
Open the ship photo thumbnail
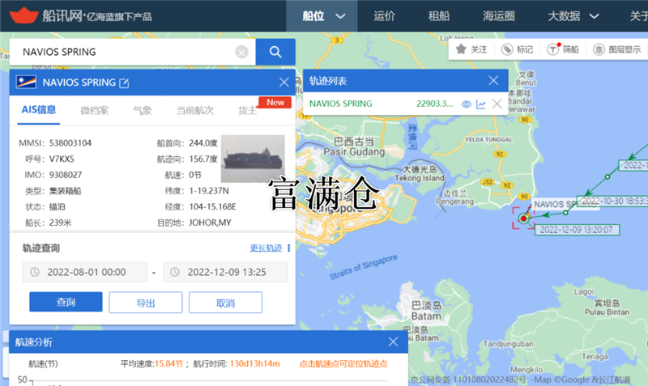pyautogui.click(x=253, y=159)
